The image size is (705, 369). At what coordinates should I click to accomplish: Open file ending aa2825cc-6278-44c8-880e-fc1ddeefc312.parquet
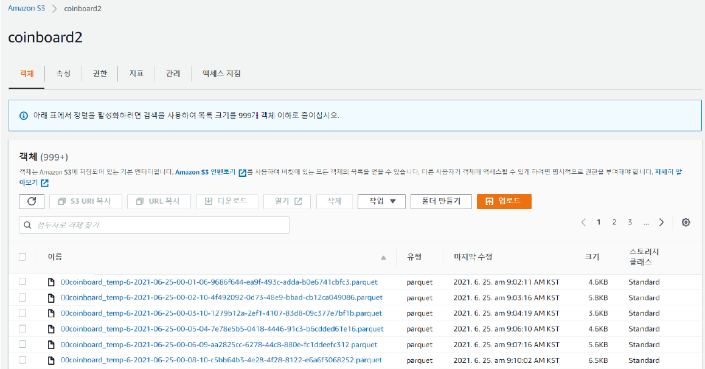(x=219, y=345)
